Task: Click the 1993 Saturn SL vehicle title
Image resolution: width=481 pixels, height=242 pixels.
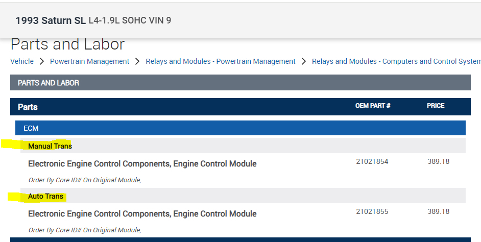Action: click(x=51, y=21)
